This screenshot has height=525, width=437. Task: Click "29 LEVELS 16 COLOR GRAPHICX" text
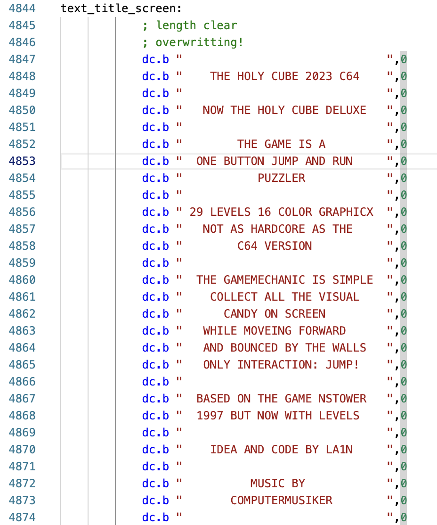click(x=281, y=212)
